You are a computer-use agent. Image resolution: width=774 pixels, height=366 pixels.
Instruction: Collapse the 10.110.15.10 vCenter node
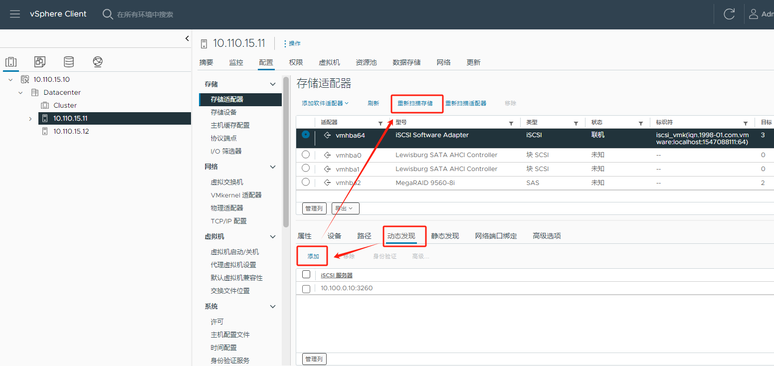11,79
